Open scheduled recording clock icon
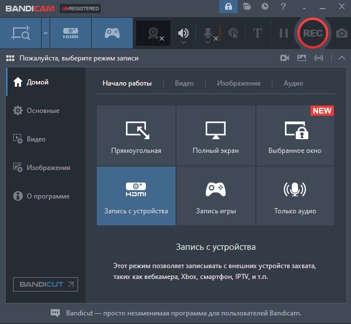Image resolution: width=351 pixels, height=324 pixels. pos(265,6)
